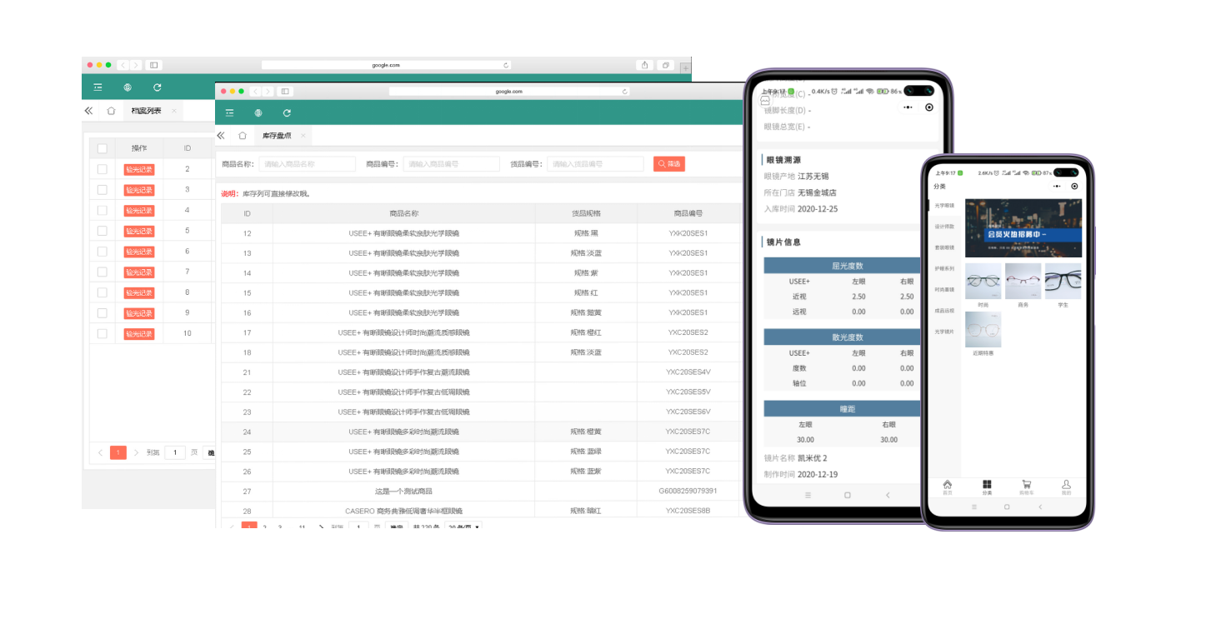Screen dimensions: 1221x624
Task: Toggle the sidebar menu icon in the front window
Action: click(229, 112)
